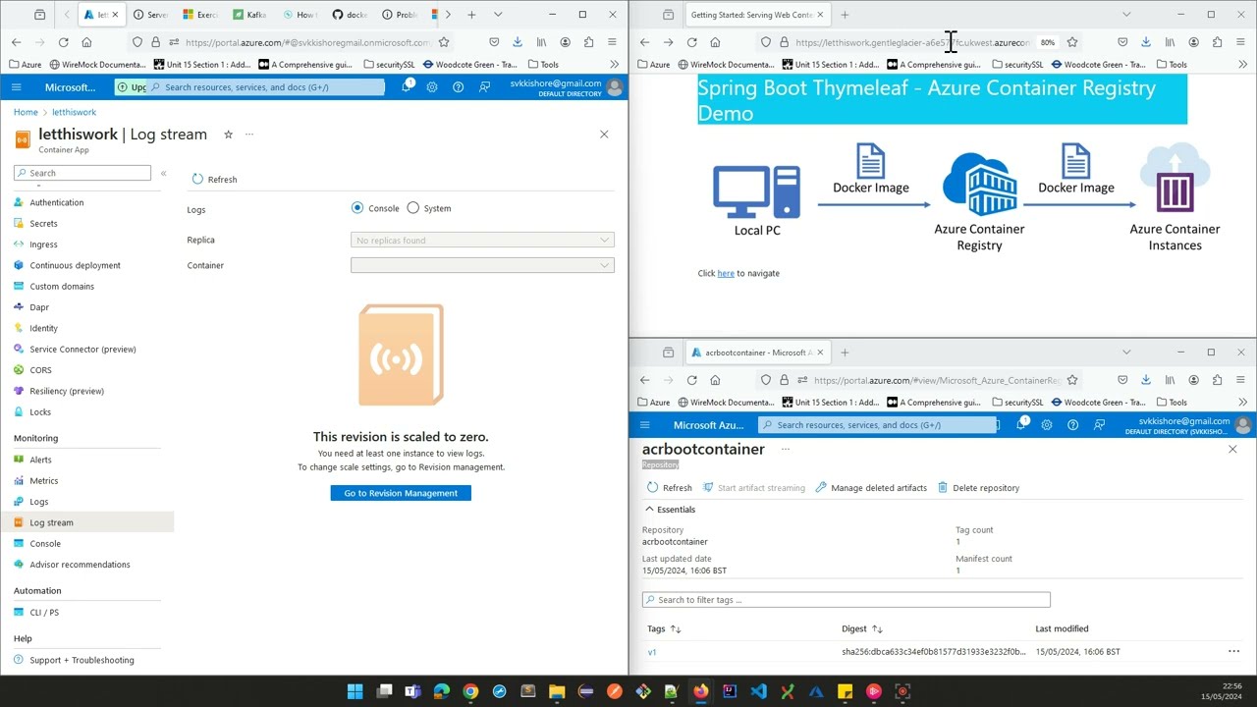
Task: Open Service Connector (preview) in sidebar
Action: 82,350
